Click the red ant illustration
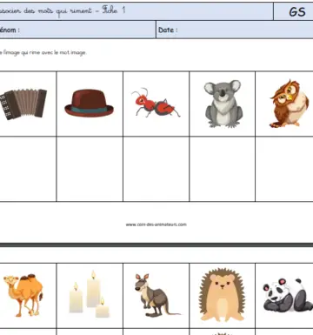 click(156, 103)
